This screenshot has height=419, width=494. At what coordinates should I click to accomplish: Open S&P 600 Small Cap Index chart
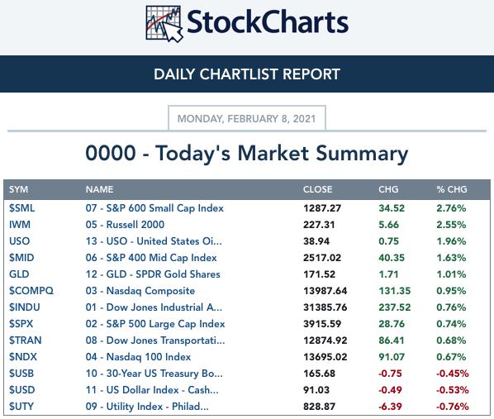[154, 208]
